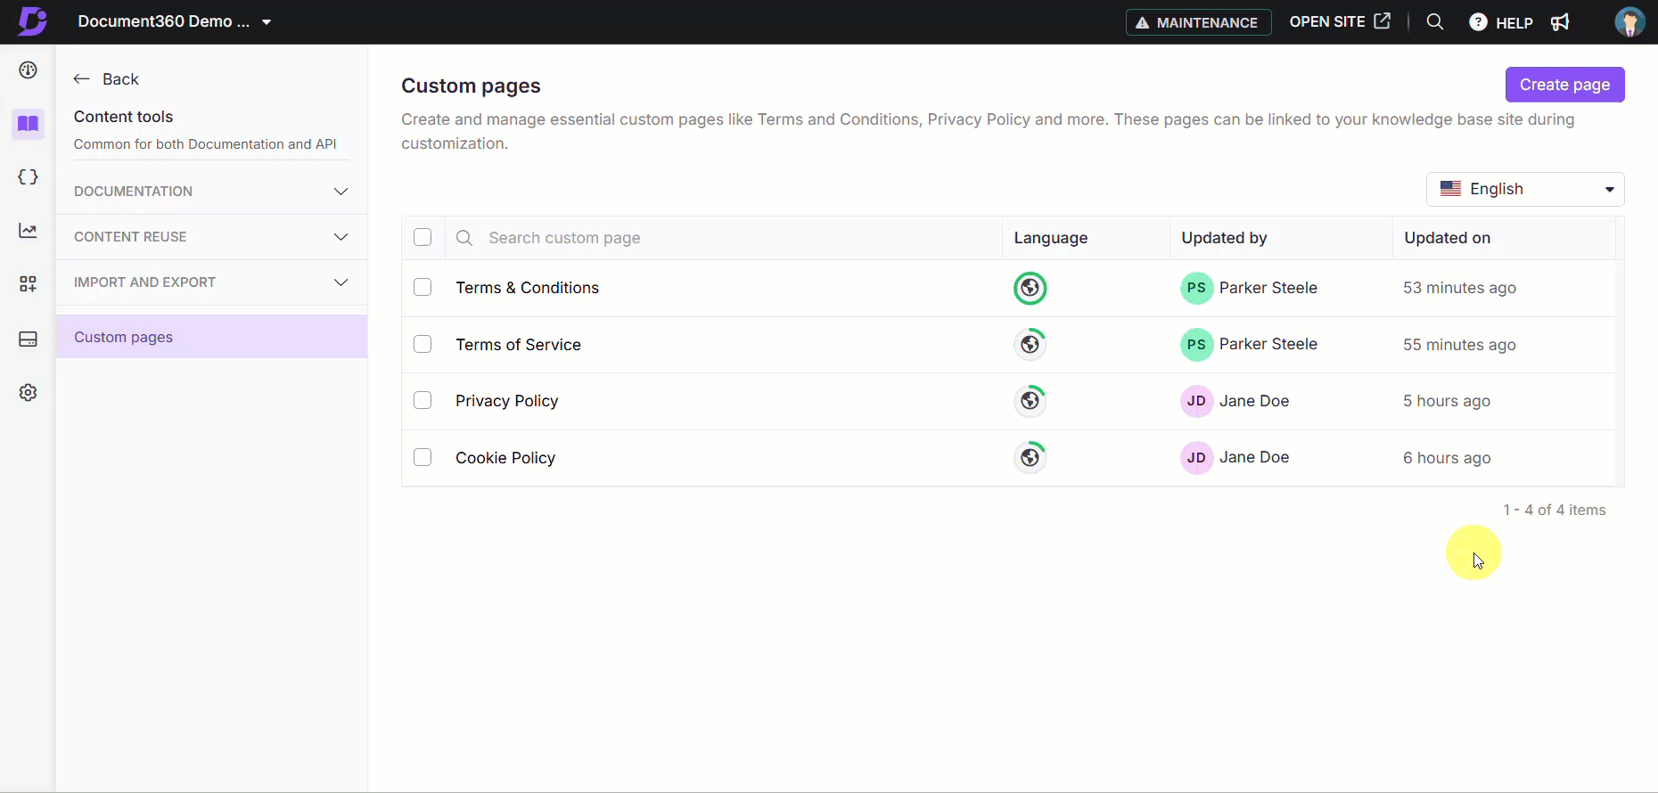1658x793 pixels.
Task: Click Parker Steele name in Terms & Conditions row
Action: click(x=1268, y=288)
